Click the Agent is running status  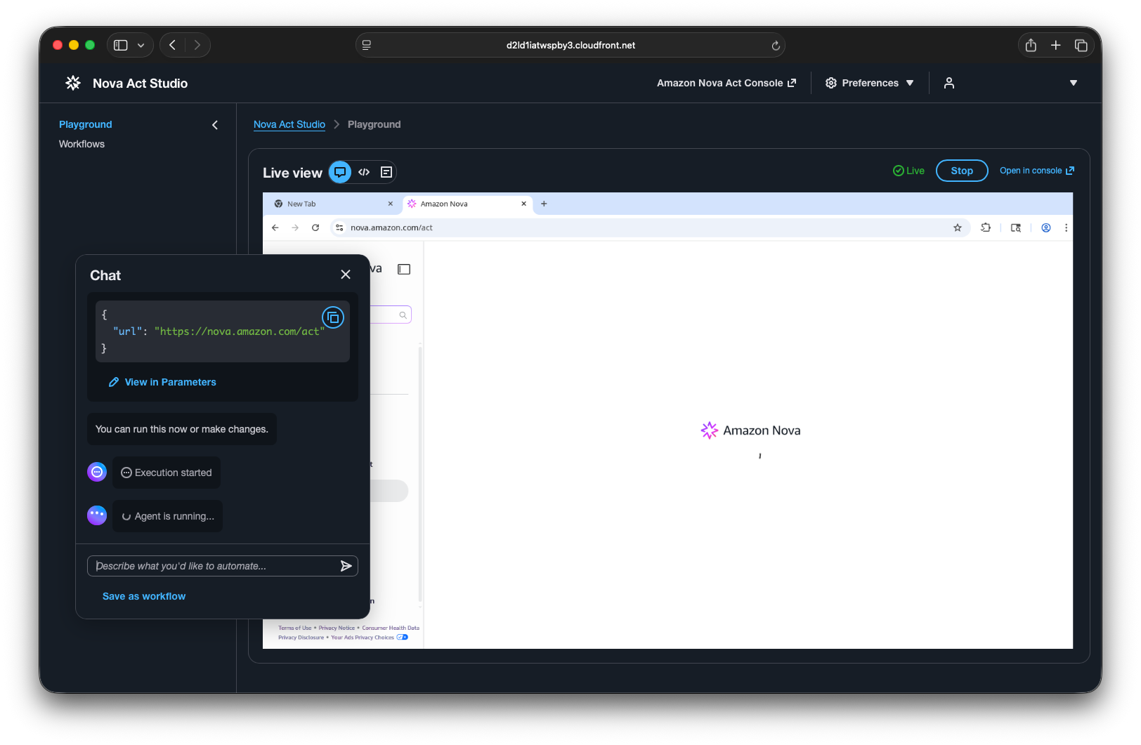167,516
